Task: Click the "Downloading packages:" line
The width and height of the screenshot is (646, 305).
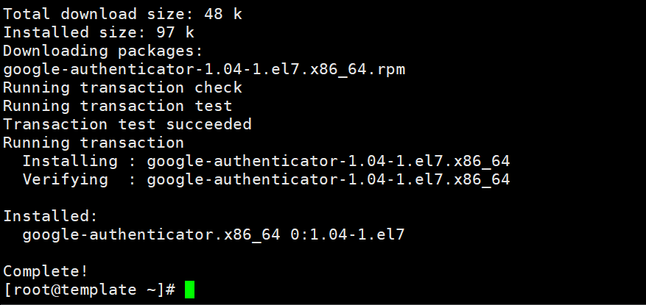Action: [103, 51]
